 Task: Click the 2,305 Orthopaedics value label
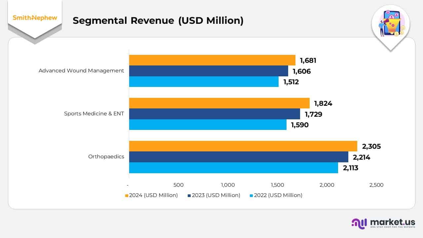coord(372,146)
